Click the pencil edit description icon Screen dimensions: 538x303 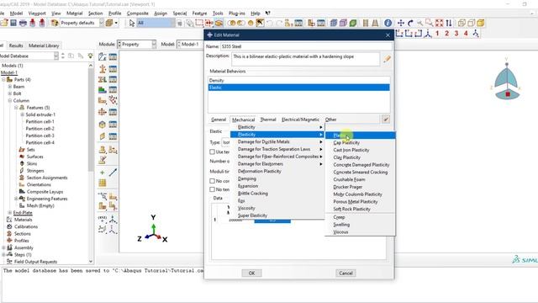point(387,59)
